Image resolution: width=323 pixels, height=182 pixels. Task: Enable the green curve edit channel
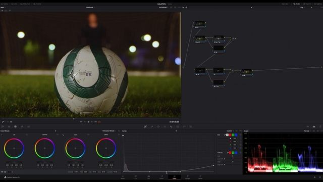[x=233, y=135]
